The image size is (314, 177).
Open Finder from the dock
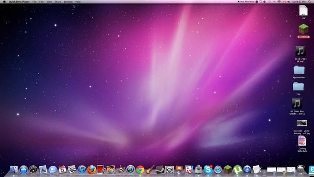[14, 170]
